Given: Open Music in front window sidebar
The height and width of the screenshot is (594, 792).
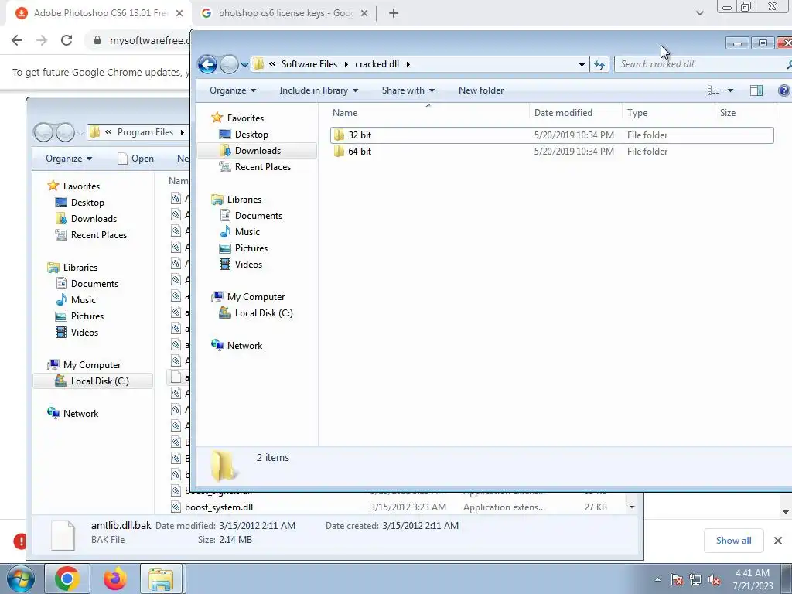Looking at the screenshot, I should tap(247, 232).
